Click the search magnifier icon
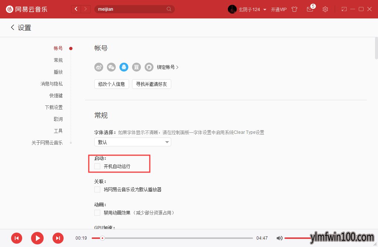Screen dimensions: 378x247 click(169, 9)
